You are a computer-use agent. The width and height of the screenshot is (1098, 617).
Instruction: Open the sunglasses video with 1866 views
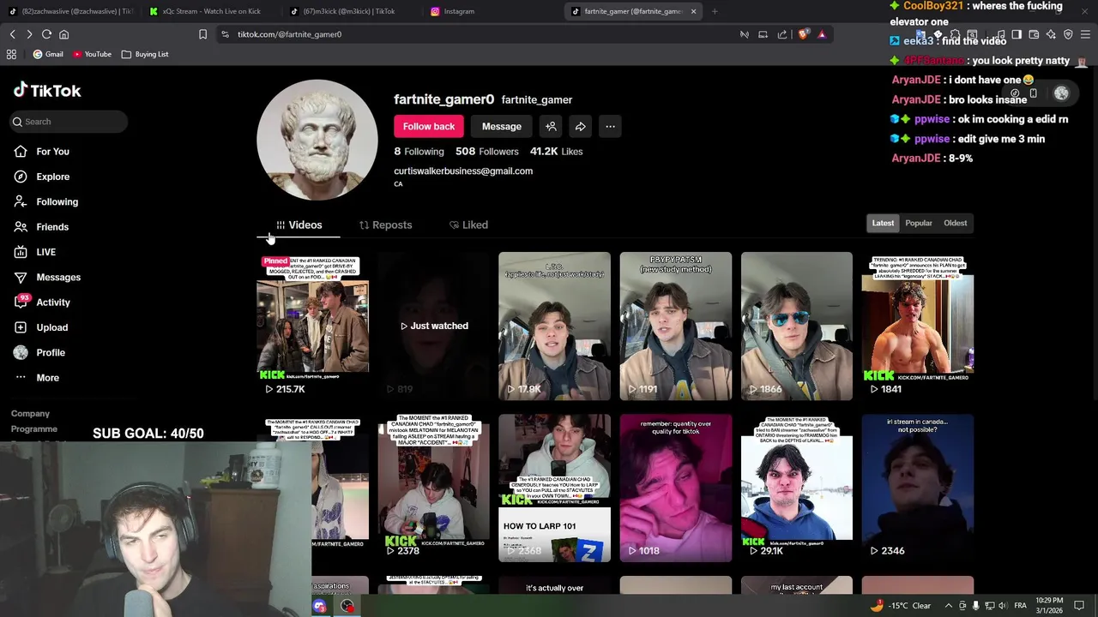(796, 326)
